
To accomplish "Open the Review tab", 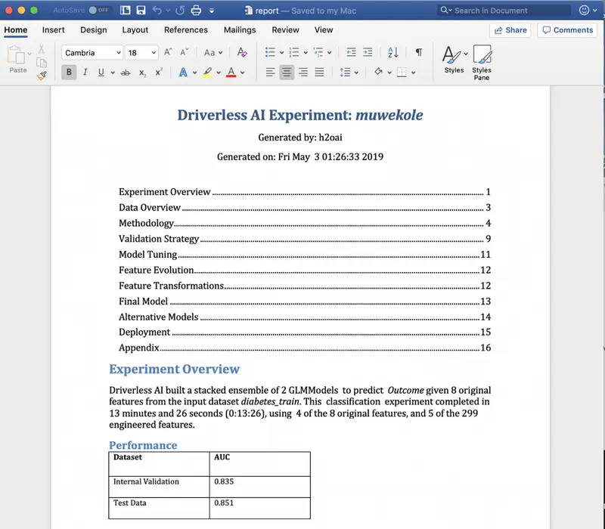I will click(286, 30).
